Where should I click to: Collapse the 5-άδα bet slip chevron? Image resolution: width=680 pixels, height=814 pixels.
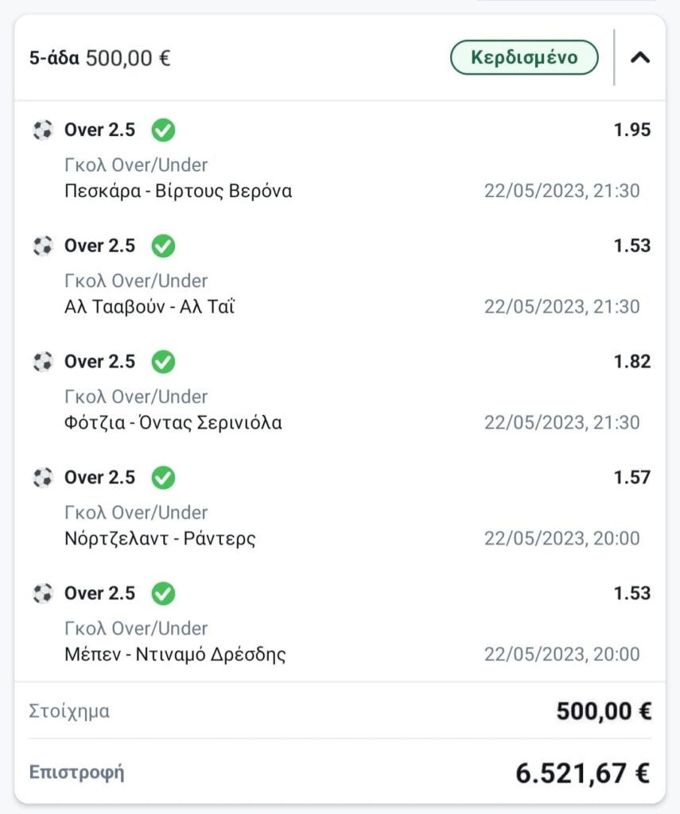pyautogui.click(x=640, y=57)
